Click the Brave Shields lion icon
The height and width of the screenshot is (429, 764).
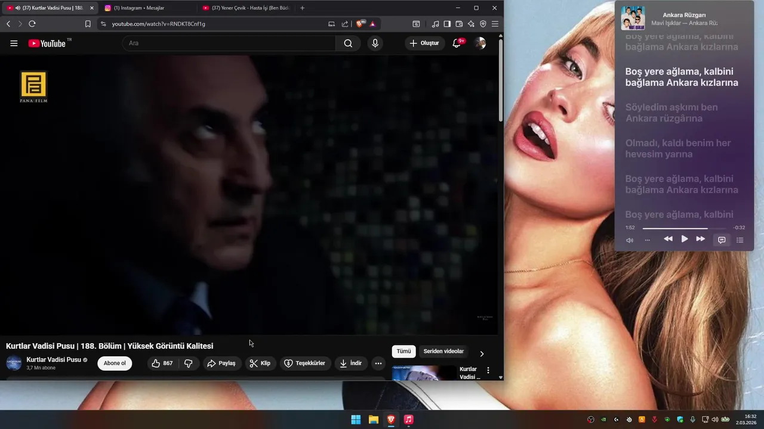[361, 24]
